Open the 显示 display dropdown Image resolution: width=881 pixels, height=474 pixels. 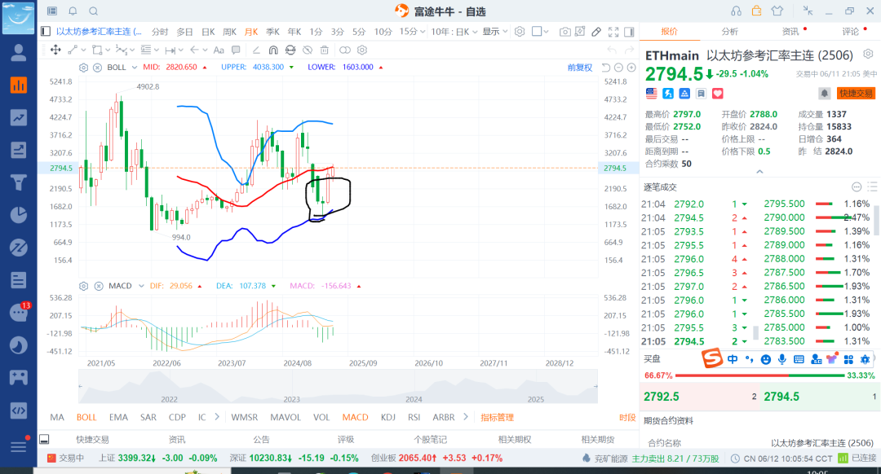[494, 32]
